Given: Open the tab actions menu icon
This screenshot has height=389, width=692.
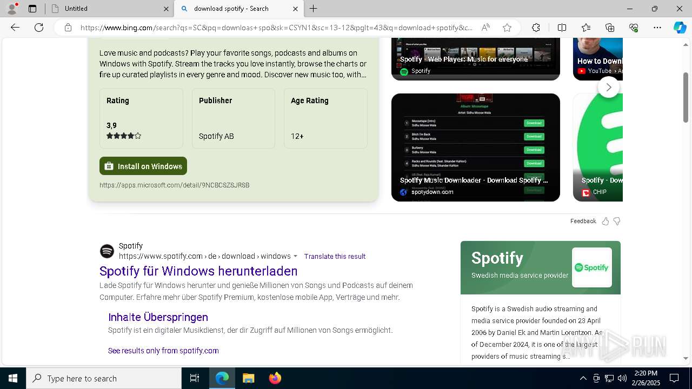Looking at the screenshot, I should point(32,9).
